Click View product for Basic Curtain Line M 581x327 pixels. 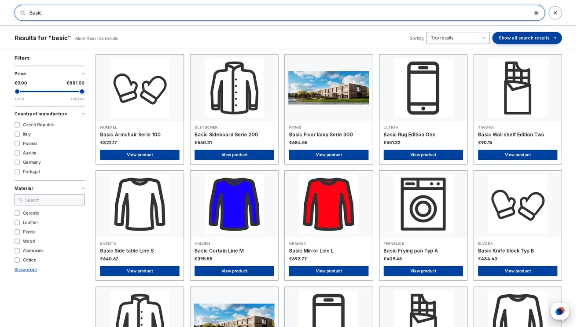point(234,271)
